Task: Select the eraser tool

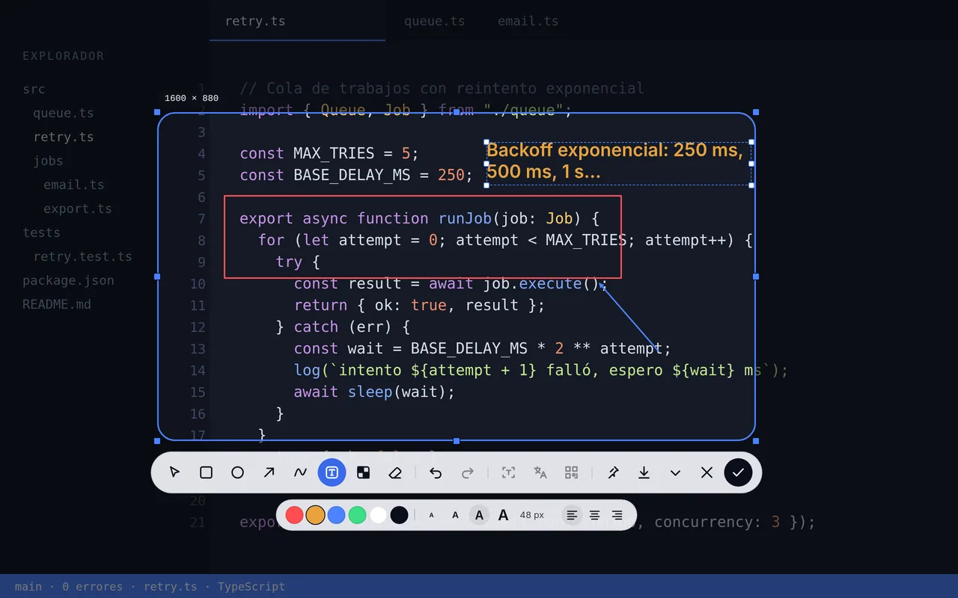Action: 395,472
